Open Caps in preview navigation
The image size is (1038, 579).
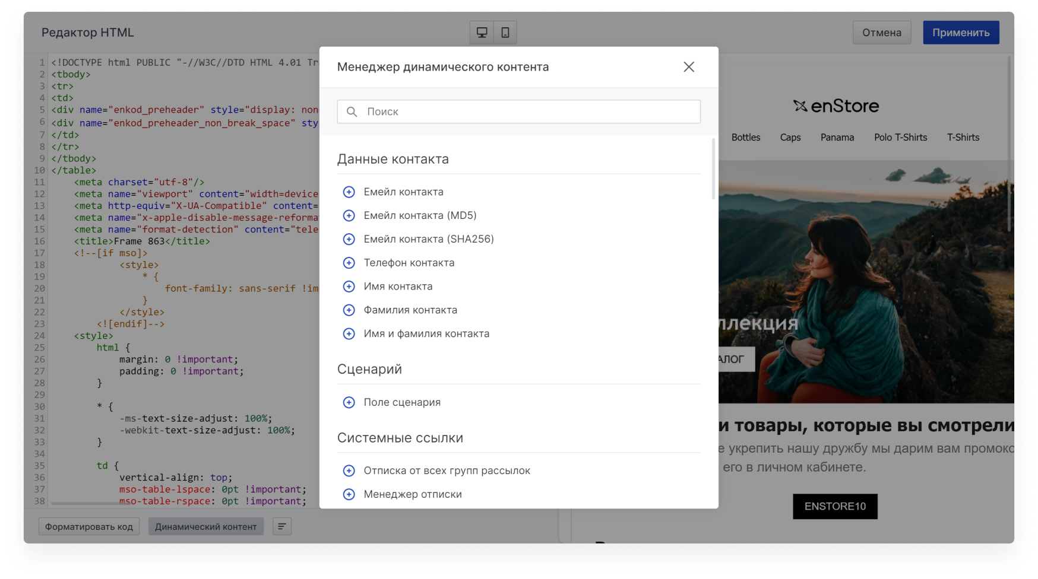(x=790, y=137)
